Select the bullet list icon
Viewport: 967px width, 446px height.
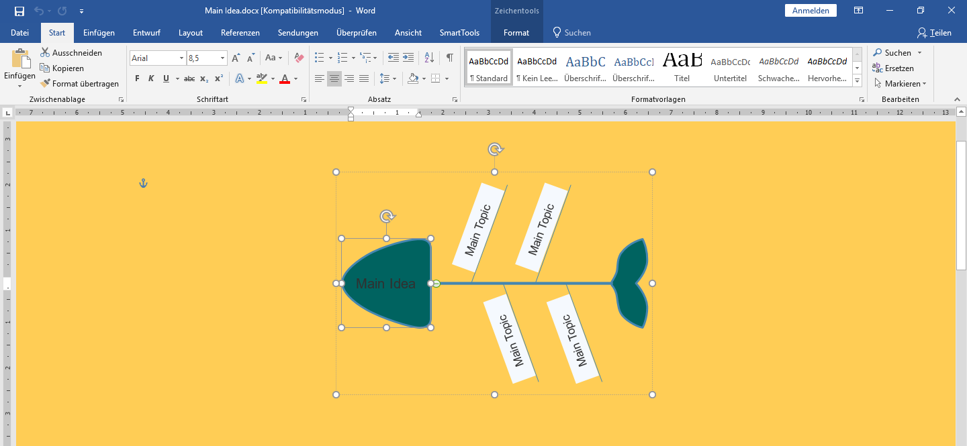[x=320, y=58]
